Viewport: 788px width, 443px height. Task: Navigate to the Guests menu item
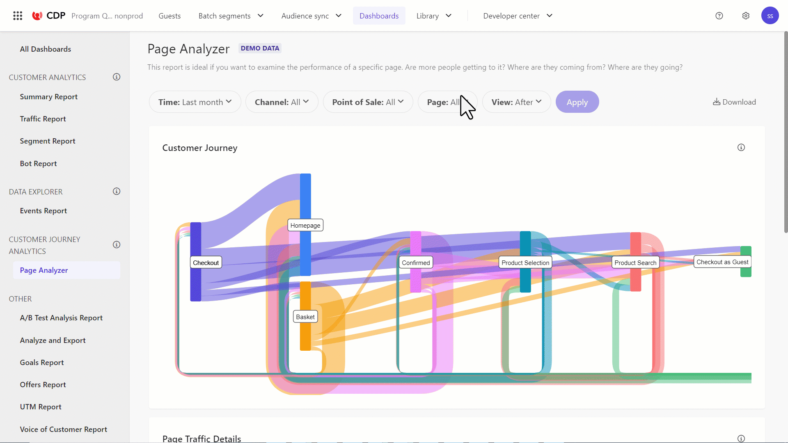(170, 15)
